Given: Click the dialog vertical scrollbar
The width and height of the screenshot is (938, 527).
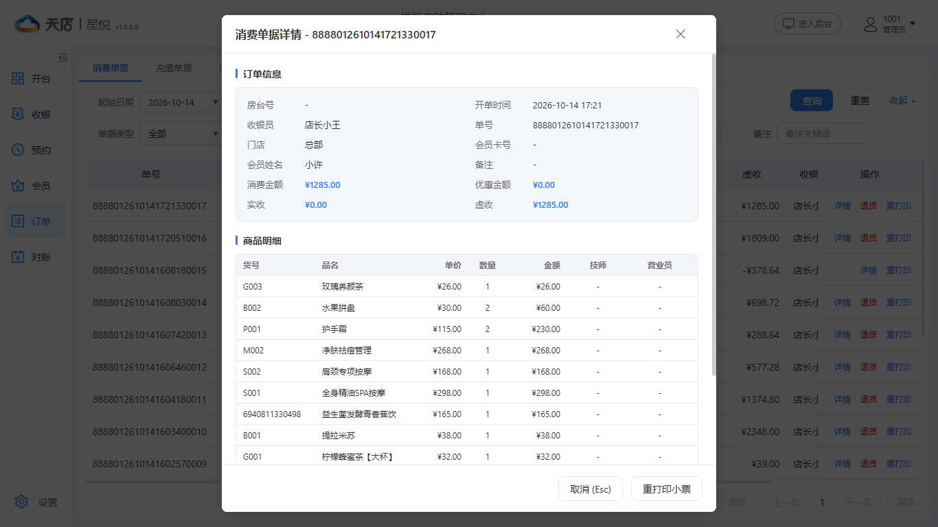Looking at the screenshot, I should point(714,214).
